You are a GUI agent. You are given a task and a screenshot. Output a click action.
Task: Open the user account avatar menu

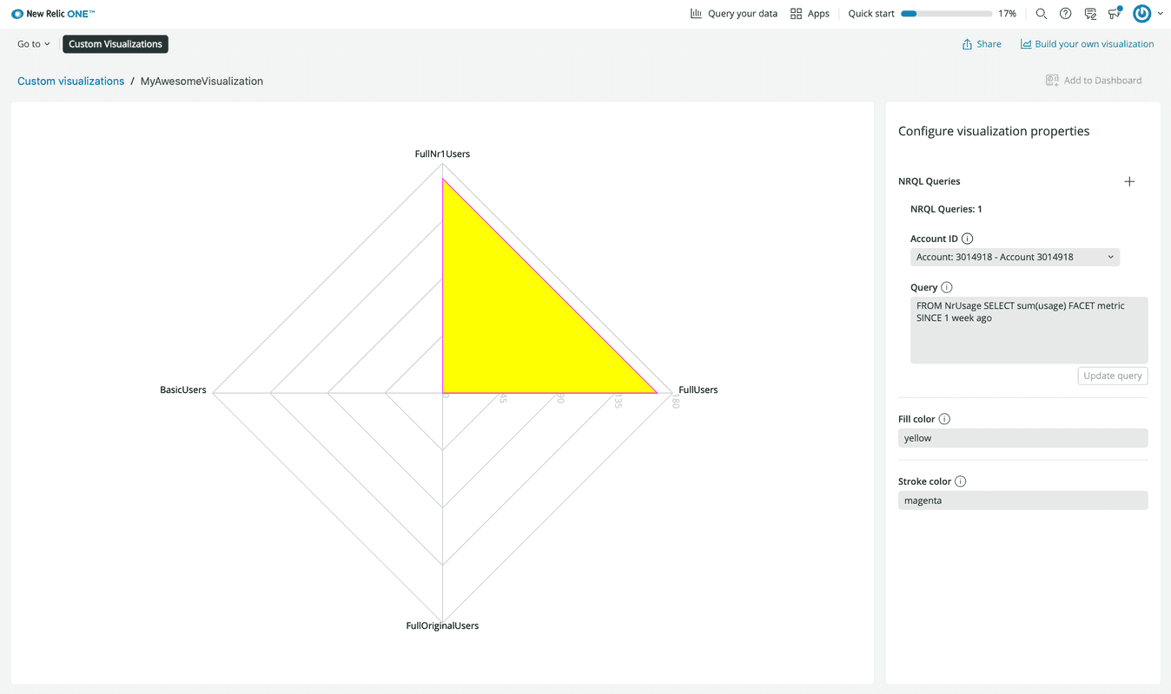pos(1141,14)
